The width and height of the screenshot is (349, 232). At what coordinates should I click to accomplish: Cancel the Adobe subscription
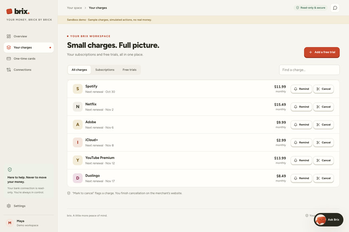[323, 124]
